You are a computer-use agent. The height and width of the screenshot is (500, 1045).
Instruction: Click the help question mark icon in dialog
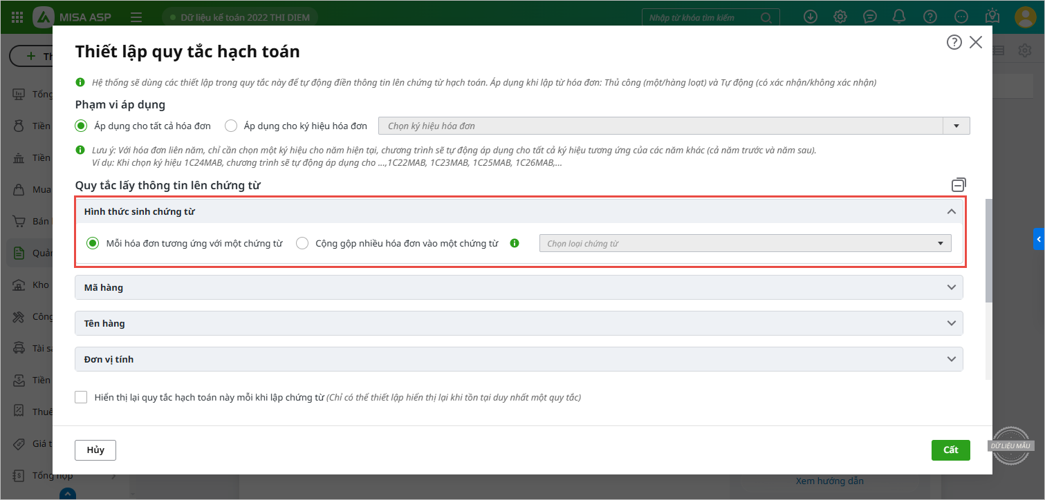coord(954,43)
